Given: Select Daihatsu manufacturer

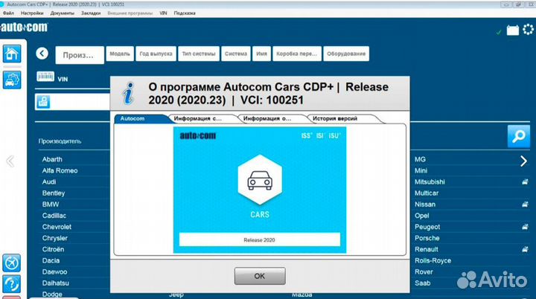Looking at the screenshot, I should pyautogui.click(x=56, y=283).
